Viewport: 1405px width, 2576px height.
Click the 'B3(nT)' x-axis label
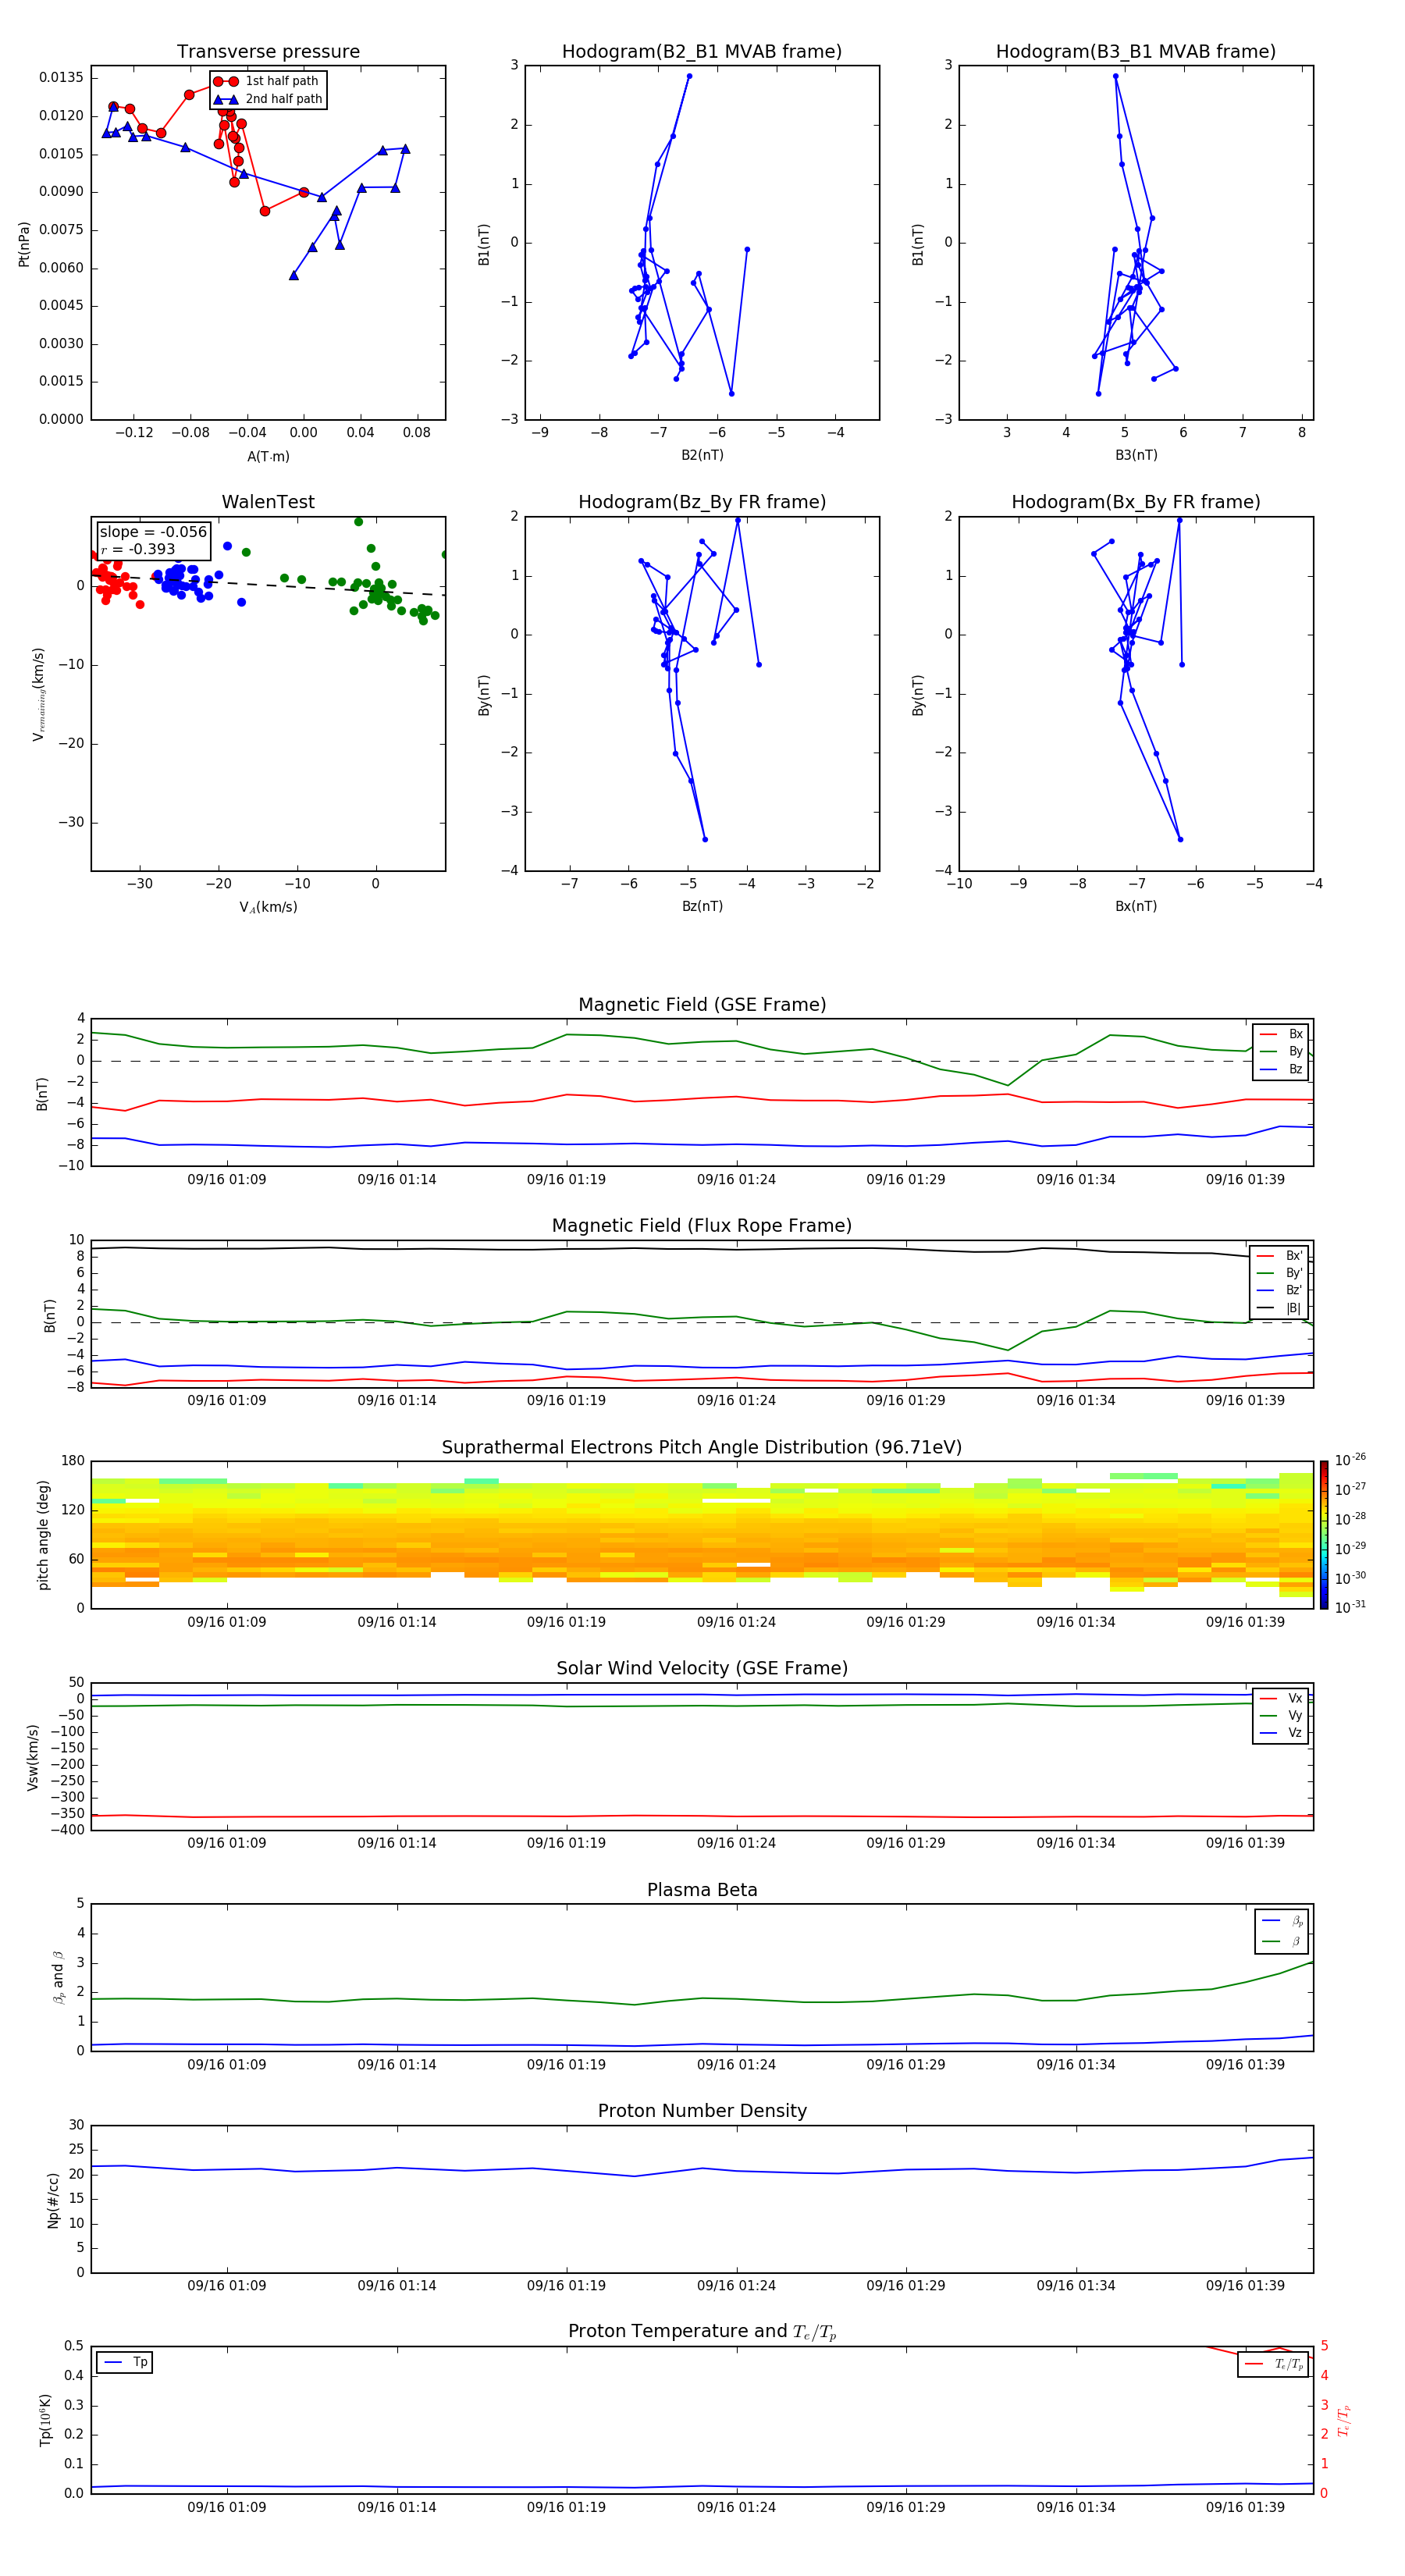[1136, 455]
